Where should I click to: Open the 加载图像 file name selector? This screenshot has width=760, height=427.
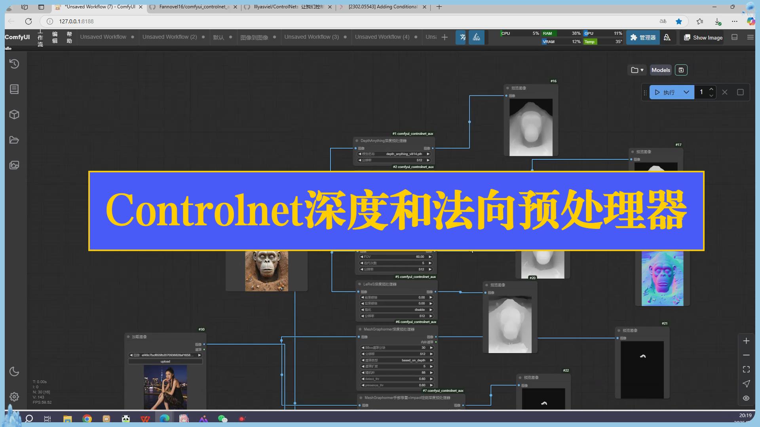[165, 355]
